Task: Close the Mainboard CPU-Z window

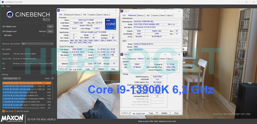Action: 179,11
